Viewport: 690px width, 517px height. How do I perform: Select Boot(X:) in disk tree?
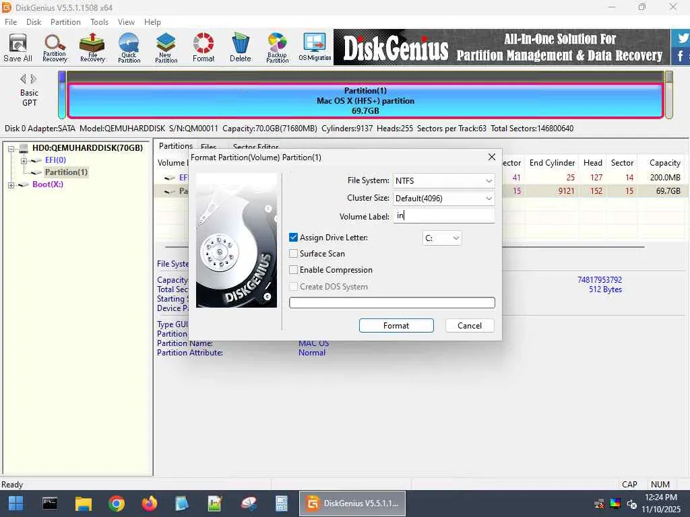click(48, 184)
